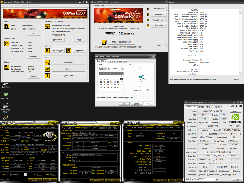The width and height of the screenshot is (244, 183).
Task: Click the Details scrollbar down arrow
Action: click(x=240, y=74)
